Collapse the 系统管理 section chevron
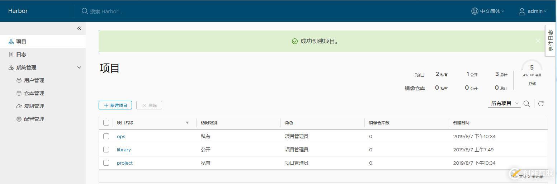Viewport: 557px width, 184px height. point(79,67)
